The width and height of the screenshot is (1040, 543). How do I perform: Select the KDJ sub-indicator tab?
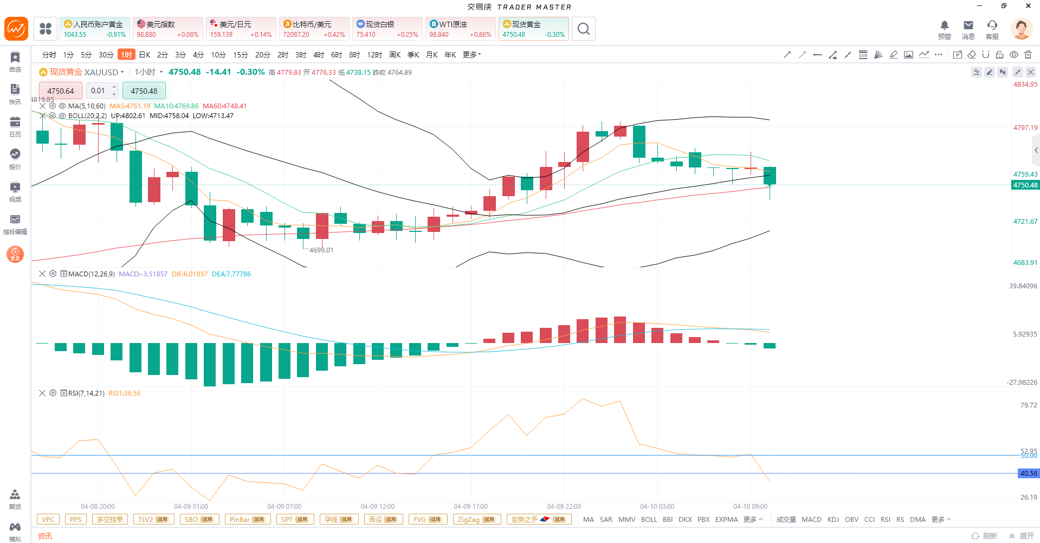pyautogui.click(x=833, y=519)
